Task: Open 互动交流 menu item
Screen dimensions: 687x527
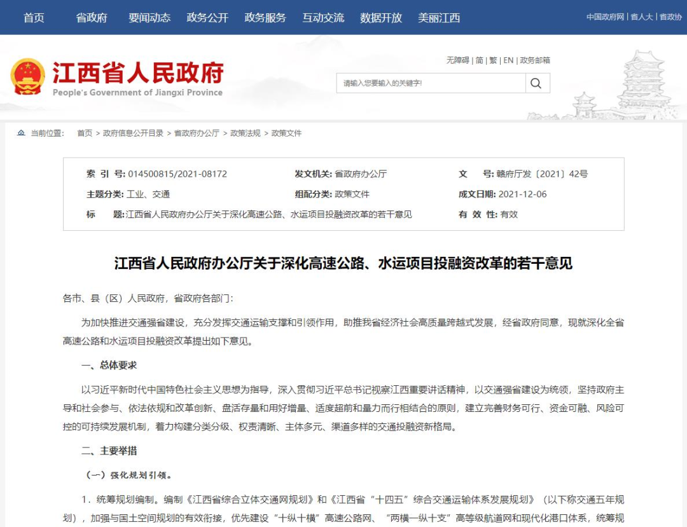Action: [323, 18]
